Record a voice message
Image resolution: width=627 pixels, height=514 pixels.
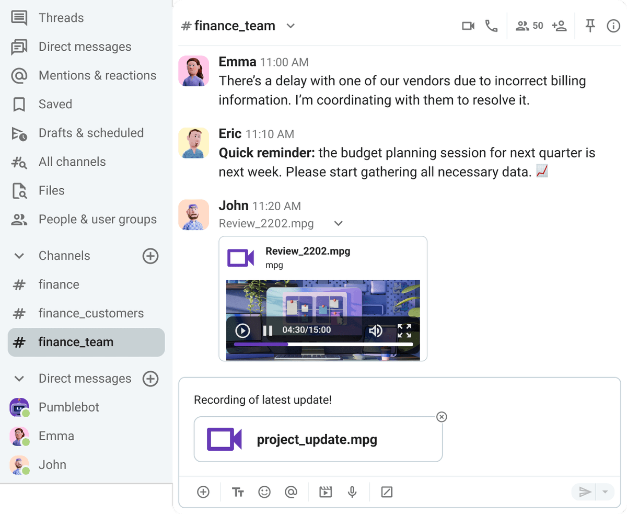[352, 492]
